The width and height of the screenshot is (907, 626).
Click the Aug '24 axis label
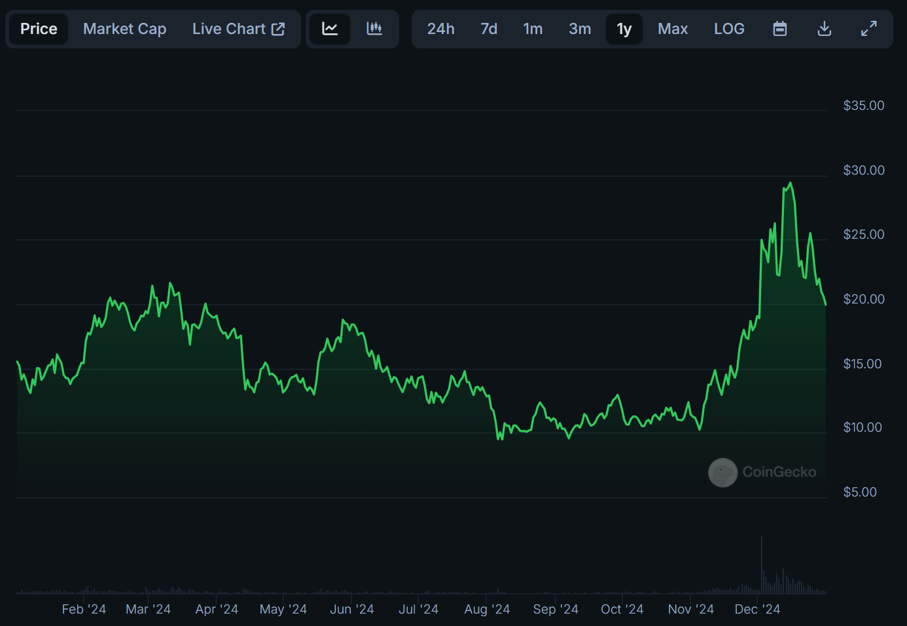(x=487, y=609)
